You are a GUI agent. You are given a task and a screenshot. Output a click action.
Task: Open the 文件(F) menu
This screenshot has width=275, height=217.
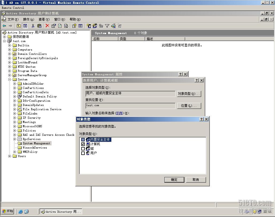click(x=13, y=19)
